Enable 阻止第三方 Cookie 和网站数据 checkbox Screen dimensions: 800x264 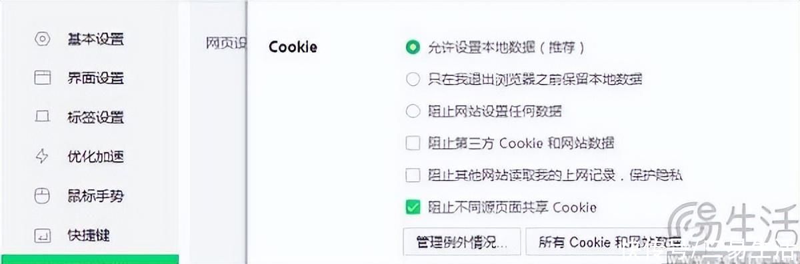click(413, 143)
